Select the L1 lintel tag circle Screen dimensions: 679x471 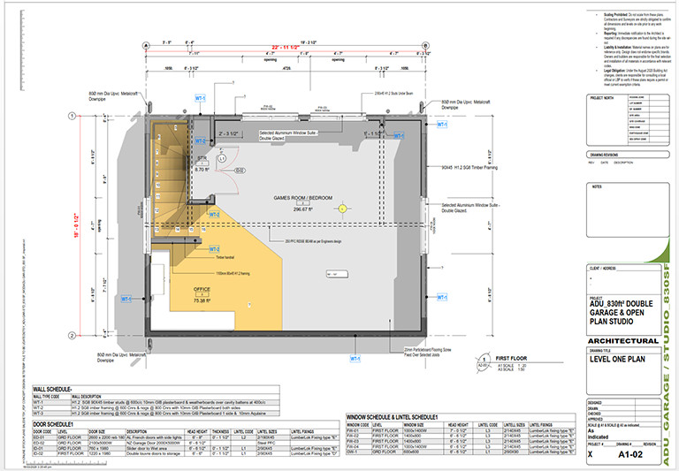click(222, 159)
